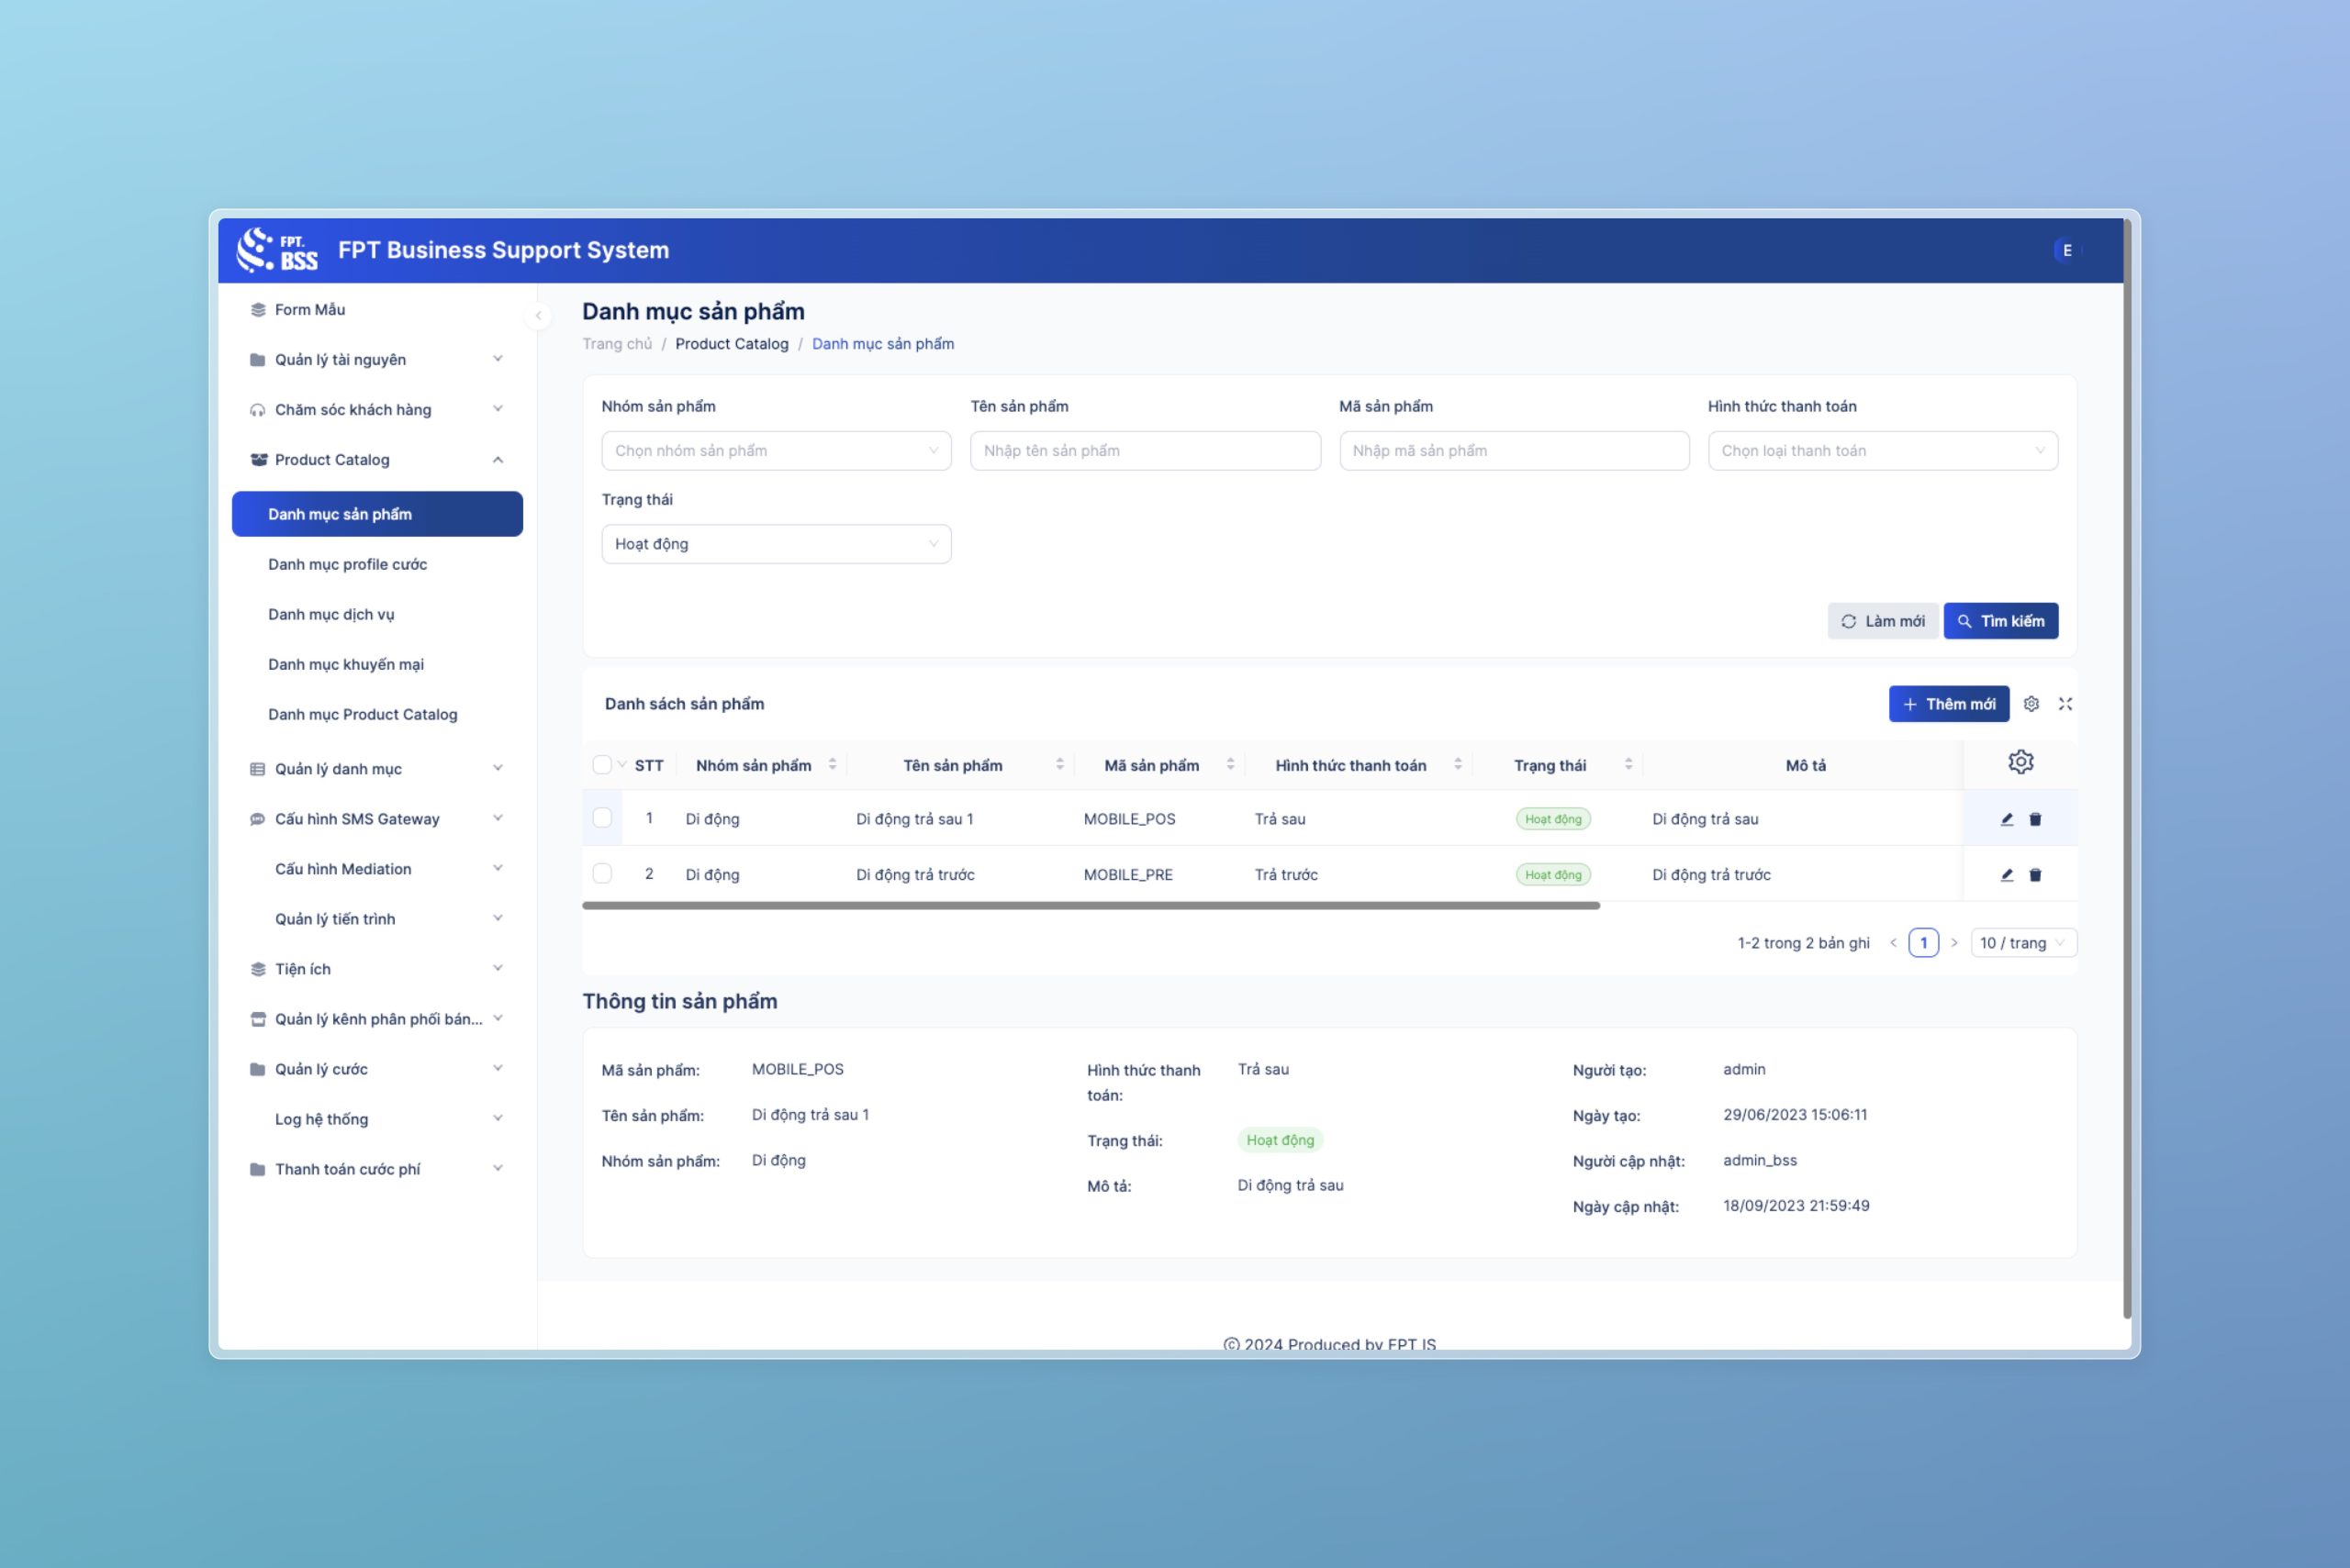Click the column settings icon next to Thêm mới
The width and height of the screenshot is (2350, 1568).
coord(2028,704)
